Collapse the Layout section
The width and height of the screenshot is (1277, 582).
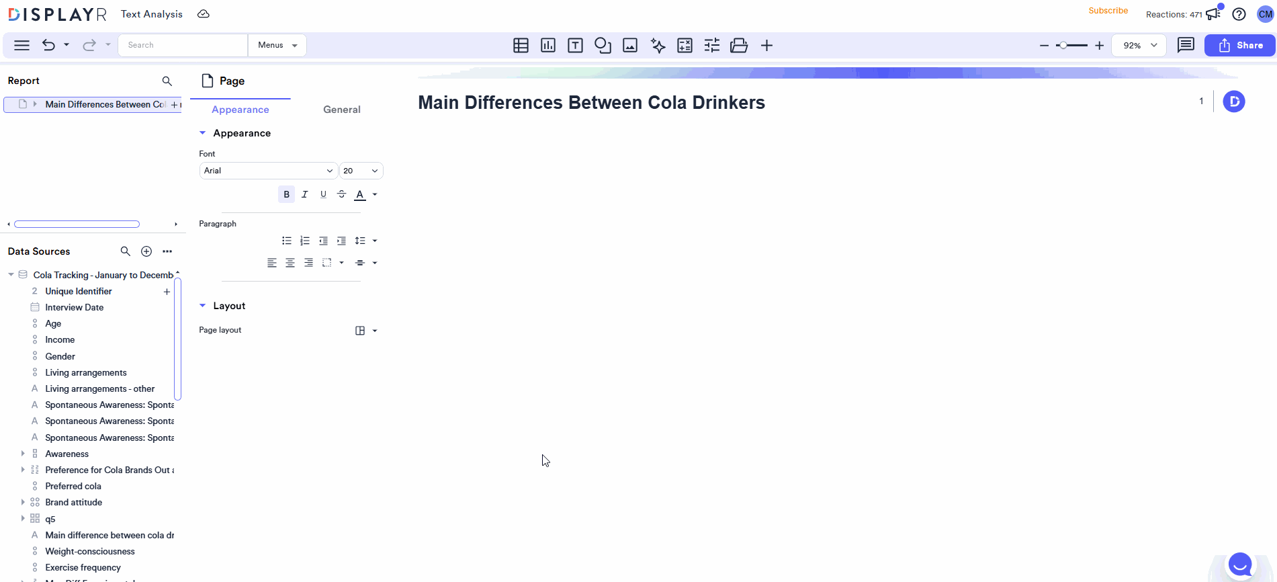point(202,306)
